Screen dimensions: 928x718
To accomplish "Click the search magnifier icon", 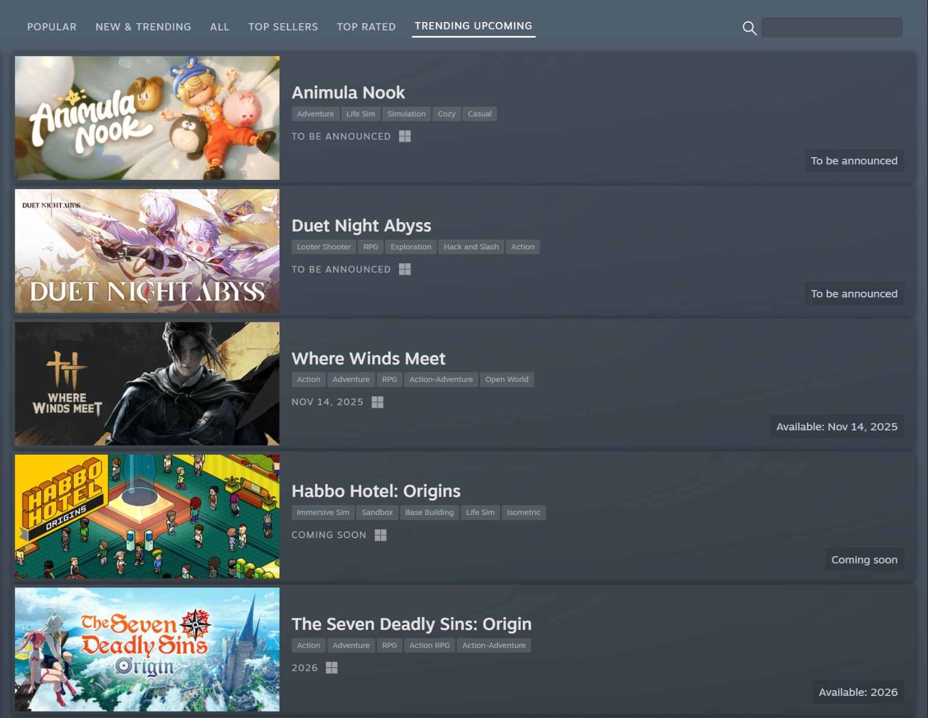I will pos(749,28).
